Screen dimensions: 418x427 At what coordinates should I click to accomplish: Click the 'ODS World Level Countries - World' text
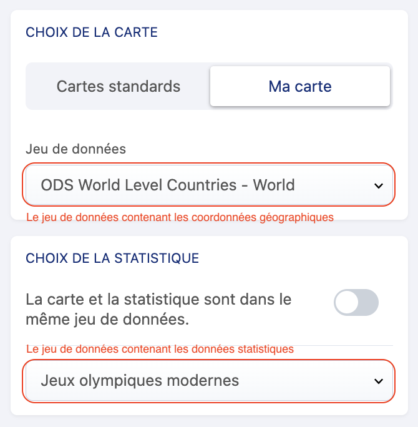(167, 185)
